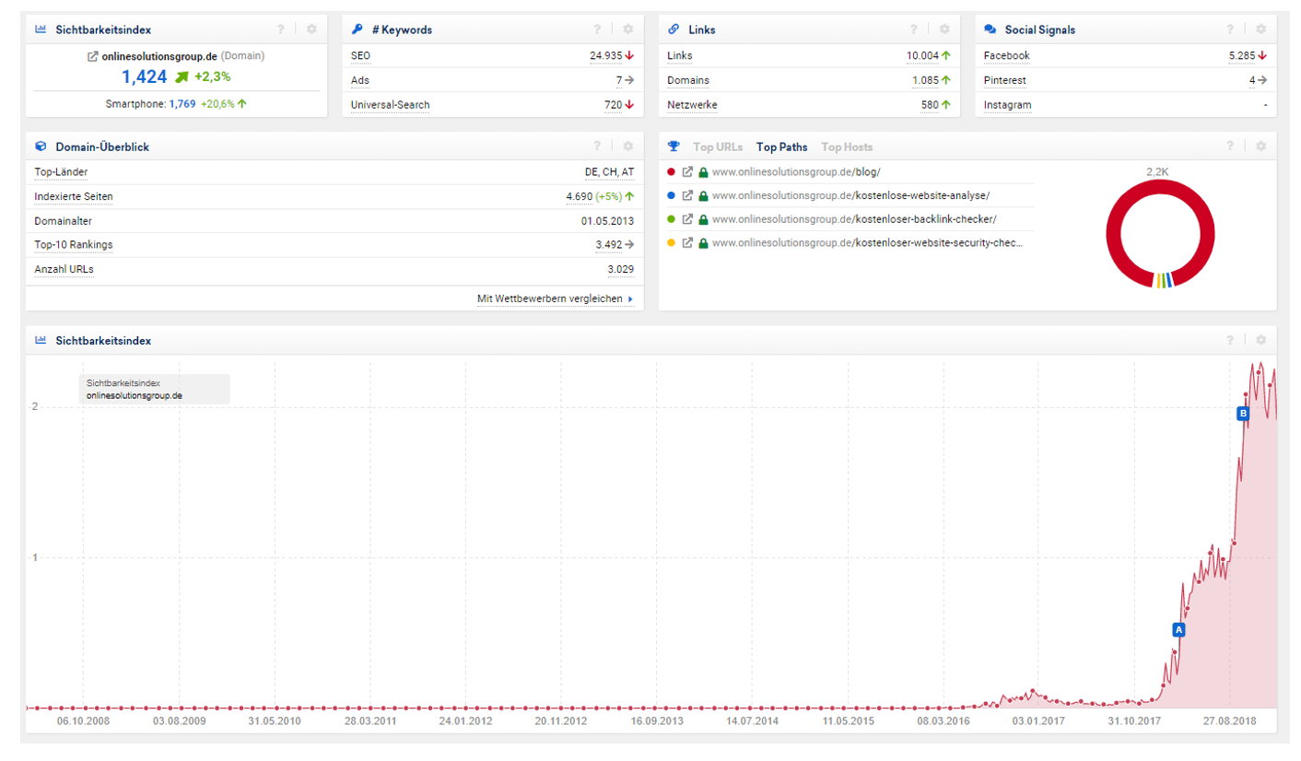Image resolution: width=1301 pixels, height=761 pixels.
Task: Click the yellow legend dot for security-check
Action: [x=672, y=243]
